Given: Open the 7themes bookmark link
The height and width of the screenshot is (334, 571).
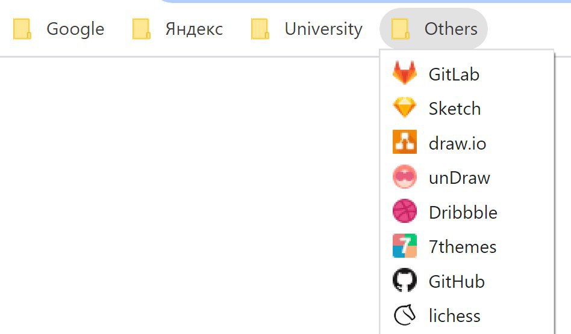Looking at the screenshot, I should (x=467, y=246).
